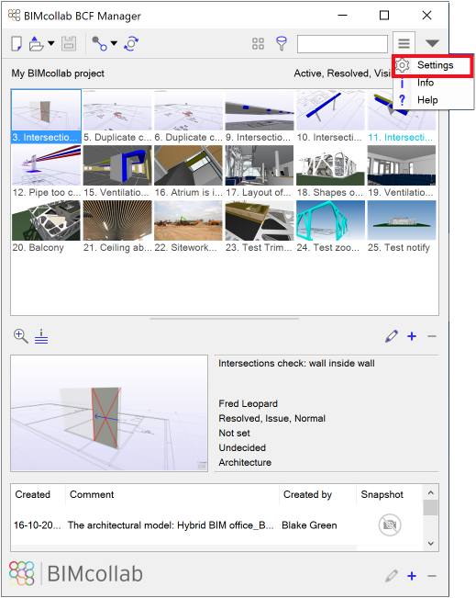Click the save disk icon
The width and height of the screenshot is (476, 598).
coord(69,43)
